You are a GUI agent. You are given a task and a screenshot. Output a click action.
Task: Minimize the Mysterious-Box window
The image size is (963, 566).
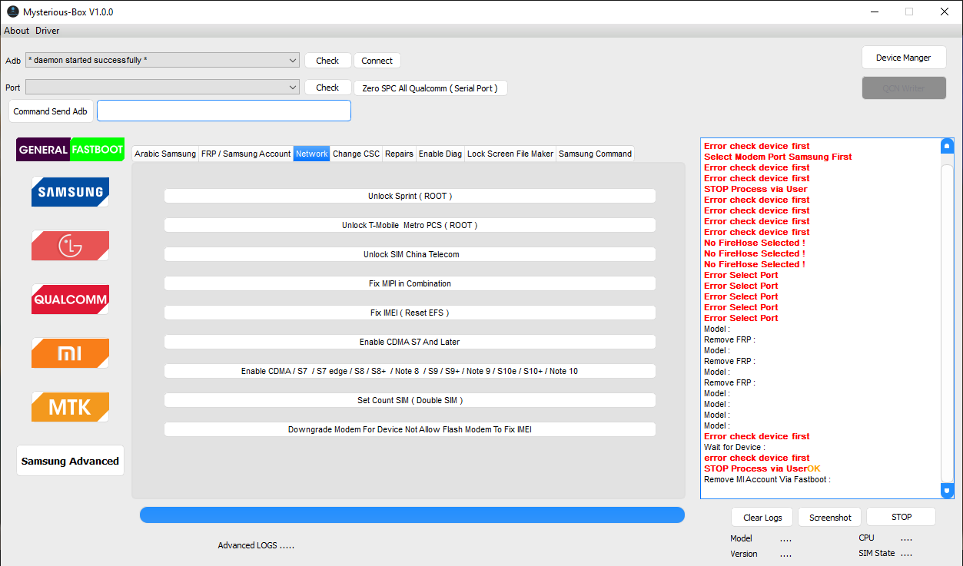[875, 12]
